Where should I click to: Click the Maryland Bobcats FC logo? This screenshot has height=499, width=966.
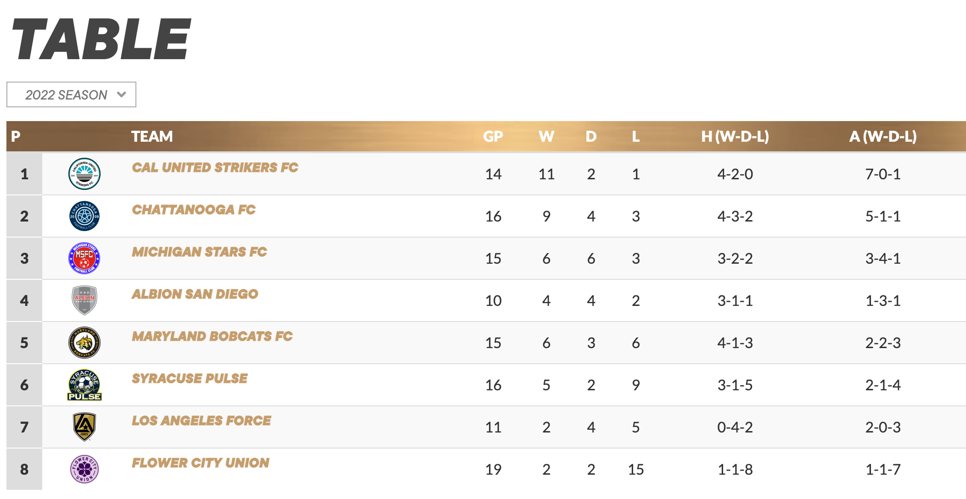[x=84, y=343]
